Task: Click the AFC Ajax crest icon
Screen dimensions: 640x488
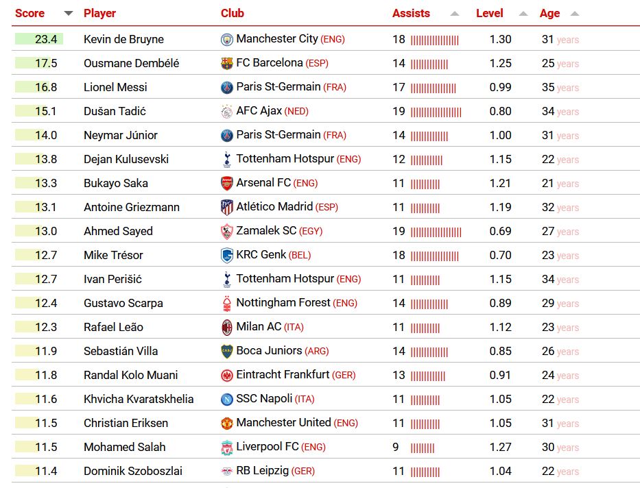Action: coord(226,111)
